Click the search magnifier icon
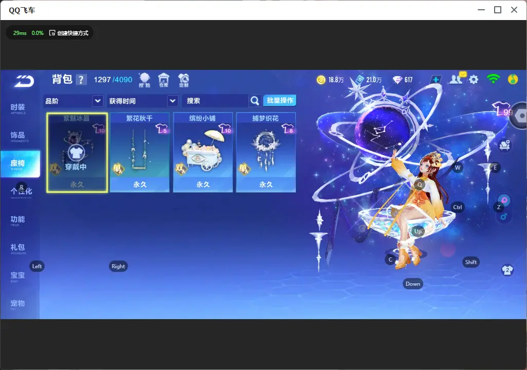The width and height of the screenshot is (527, 370). 255,101
